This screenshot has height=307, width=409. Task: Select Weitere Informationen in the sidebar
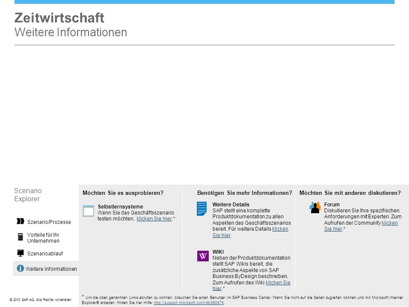pyautogui.click(x=51, y=269)
